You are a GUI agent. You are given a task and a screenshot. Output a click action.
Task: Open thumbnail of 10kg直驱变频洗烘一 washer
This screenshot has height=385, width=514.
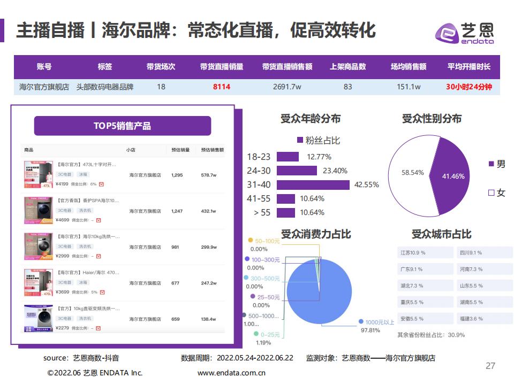click(x=39, y=319)
